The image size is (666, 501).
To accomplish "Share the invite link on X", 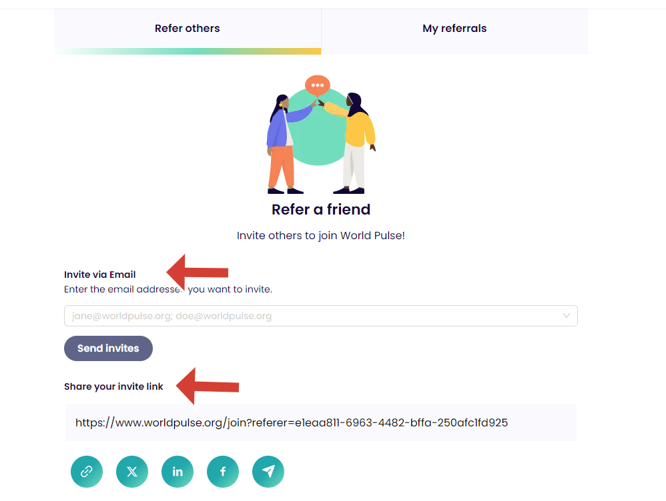I will click(x=132, y=472).
